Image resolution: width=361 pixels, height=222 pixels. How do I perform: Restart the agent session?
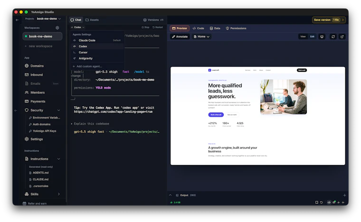[x=158, y=28]
